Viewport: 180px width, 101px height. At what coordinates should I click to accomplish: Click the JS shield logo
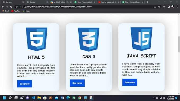141,39
